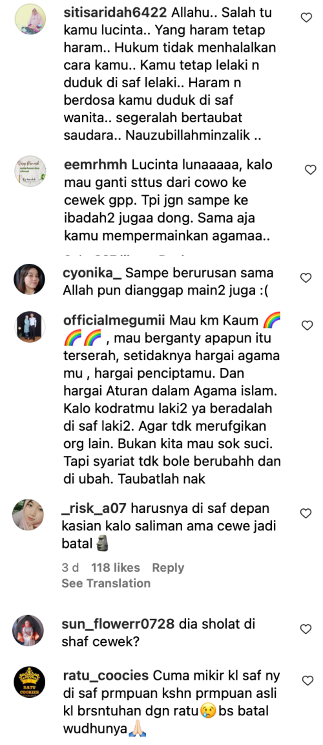Open the officialmegumii username link
This screenshot has width=323, height=745.
(114, 321)
